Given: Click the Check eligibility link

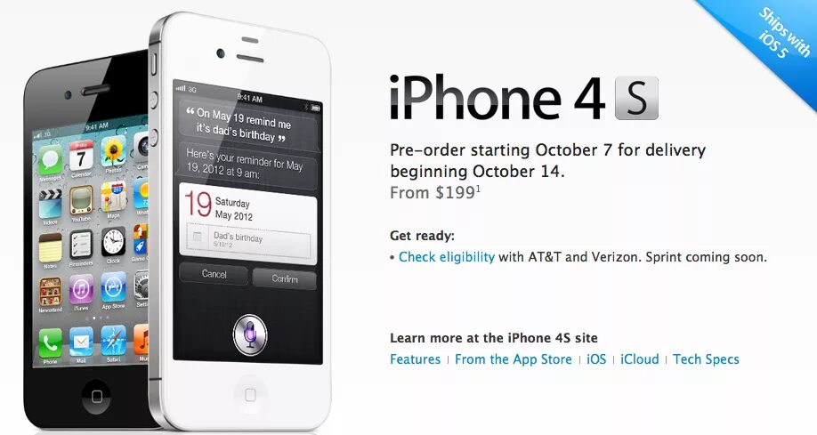Looking at the screenshot, I should click(447, 257).
